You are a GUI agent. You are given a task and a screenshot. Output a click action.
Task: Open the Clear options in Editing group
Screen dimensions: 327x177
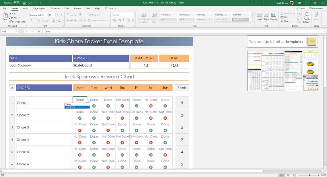click(x=285, y=21)
